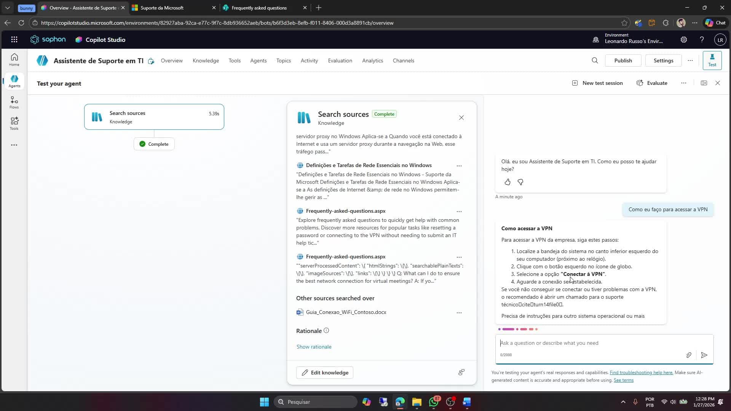Give thumbs up to the agent greeting
Screen dimensions: 731x411
tap(508, 182)
